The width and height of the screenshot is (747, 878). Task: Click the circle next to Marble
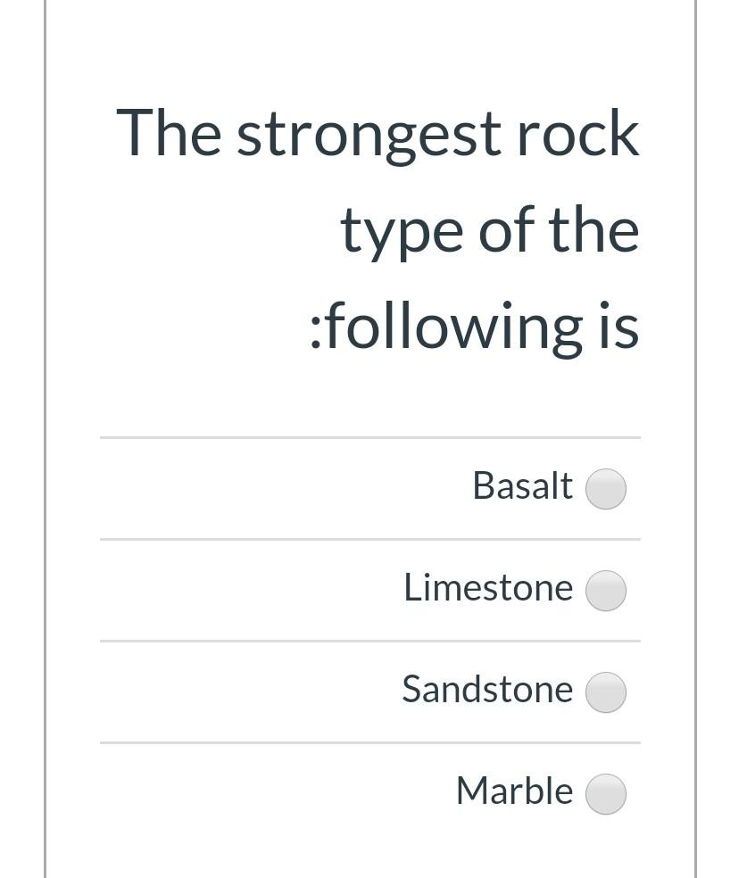605,792
